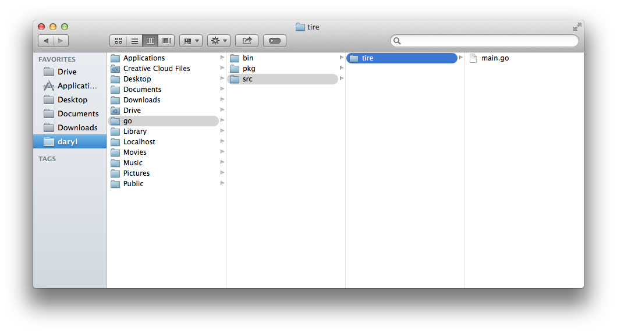617x334 pixels.
Task: Open Desktop in the Favorites sidebar
Action: pos(70,100)
